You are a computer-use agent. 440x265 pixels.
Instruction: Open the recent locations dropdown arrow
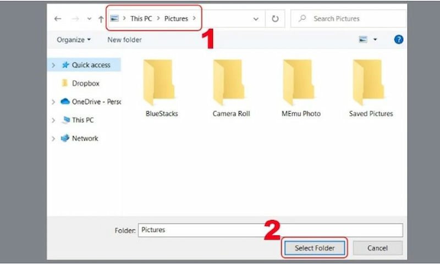tap(89, 19)
